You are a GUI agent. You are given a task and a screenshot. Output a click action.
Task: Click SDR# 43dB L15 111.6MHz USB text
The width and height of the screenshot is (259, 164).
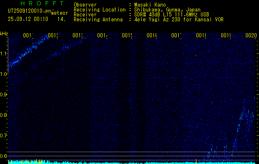click(x=172, y=15)
